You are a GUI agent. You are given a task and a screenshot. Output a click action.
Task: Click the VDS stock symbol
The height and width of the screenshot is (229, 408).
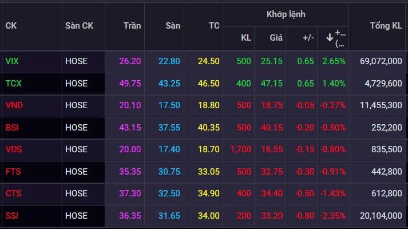coord(13,149)
